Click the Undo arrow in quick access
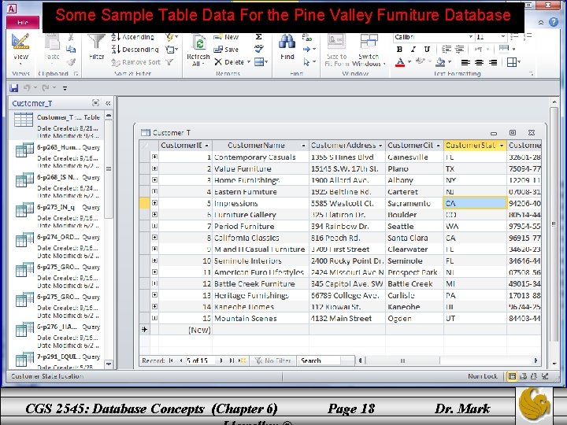567x425 pixels. tap(27, 88)
